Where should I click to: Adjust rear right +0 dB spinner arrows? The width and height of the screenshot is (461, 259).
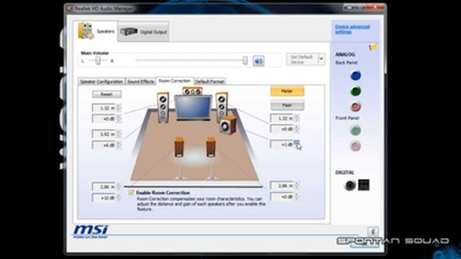296,196
